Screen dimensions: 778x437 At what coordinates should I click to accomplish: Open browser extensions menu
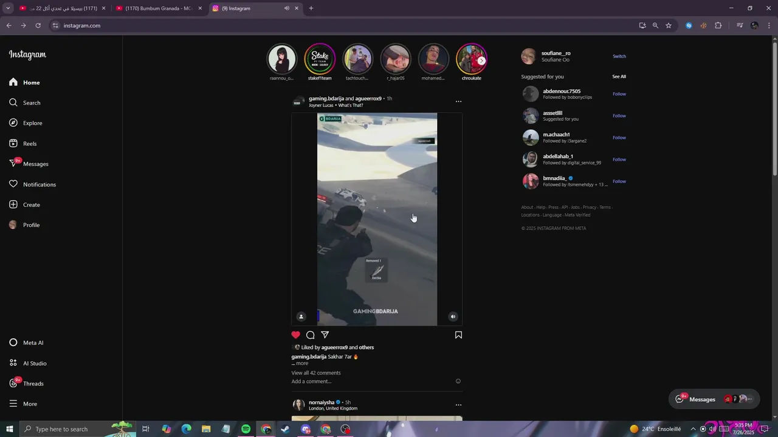718,25
